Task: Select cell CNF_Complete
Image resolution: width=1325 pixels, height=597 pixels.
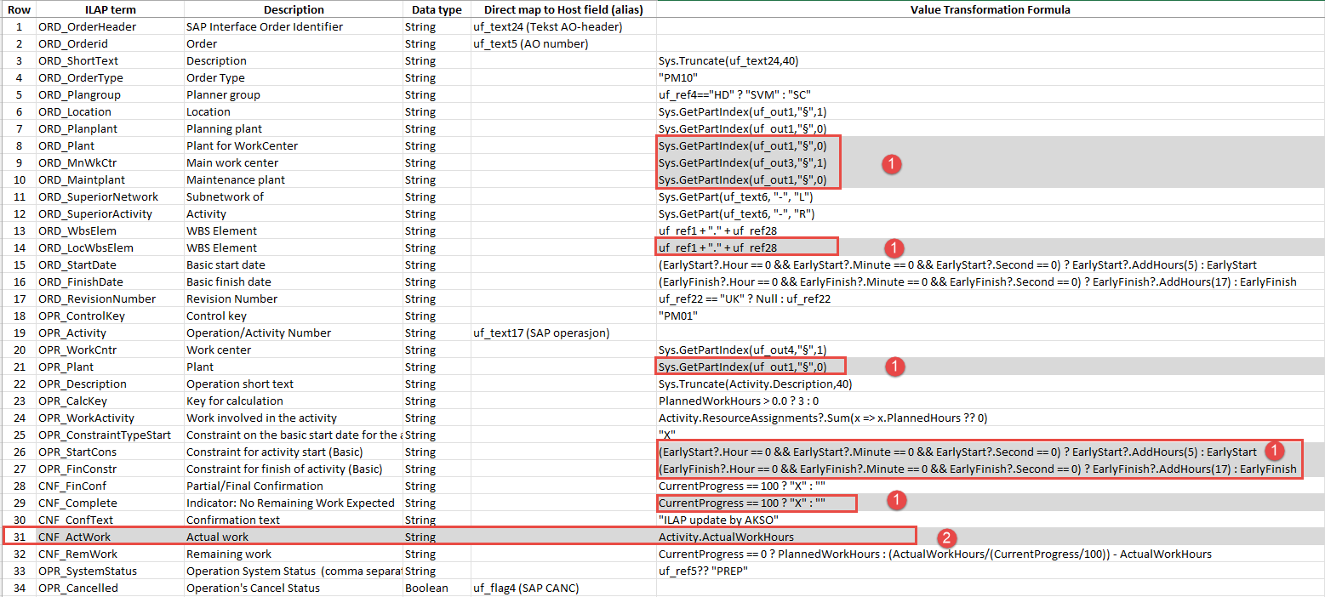Action: tap(110, 503)
